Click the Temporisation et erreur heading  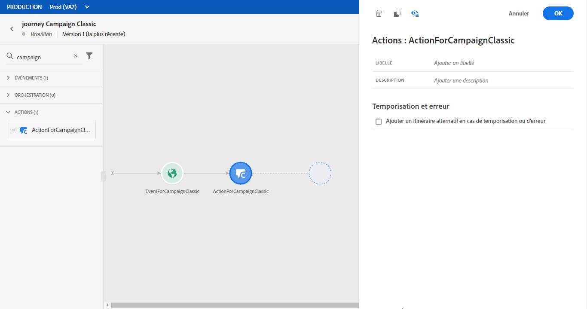[411, 106]
